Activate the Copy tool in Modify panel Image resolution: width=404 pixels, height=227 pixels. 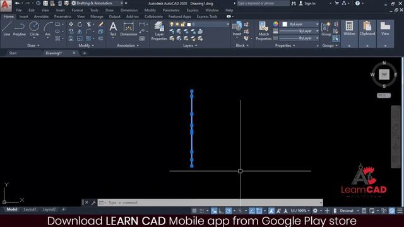click(71, 32)
